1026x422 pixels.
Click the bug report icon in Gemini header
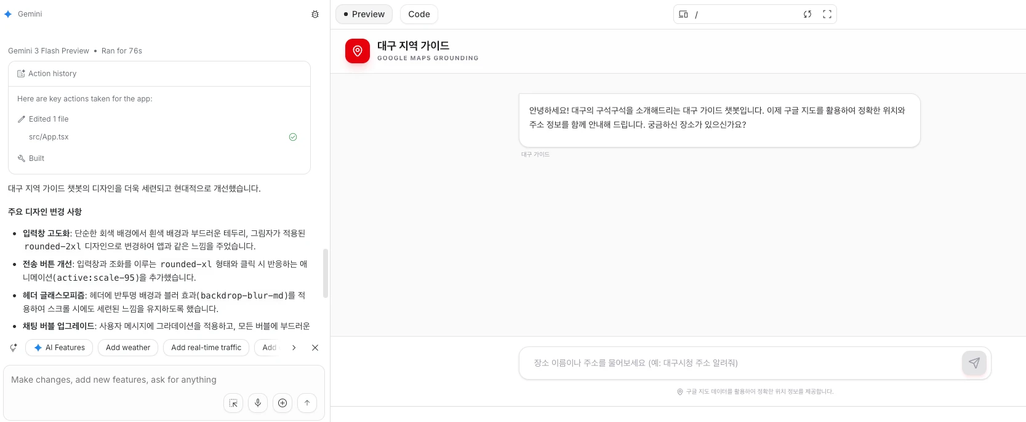pos(315,14)
